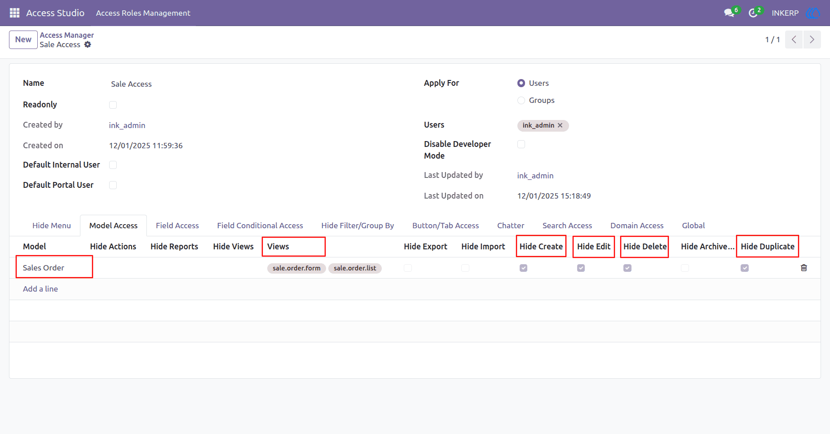This screenshot has width=830, height=434.
Task: Open the Hide Filter/Group By tab
Action: tap(358, 226)
